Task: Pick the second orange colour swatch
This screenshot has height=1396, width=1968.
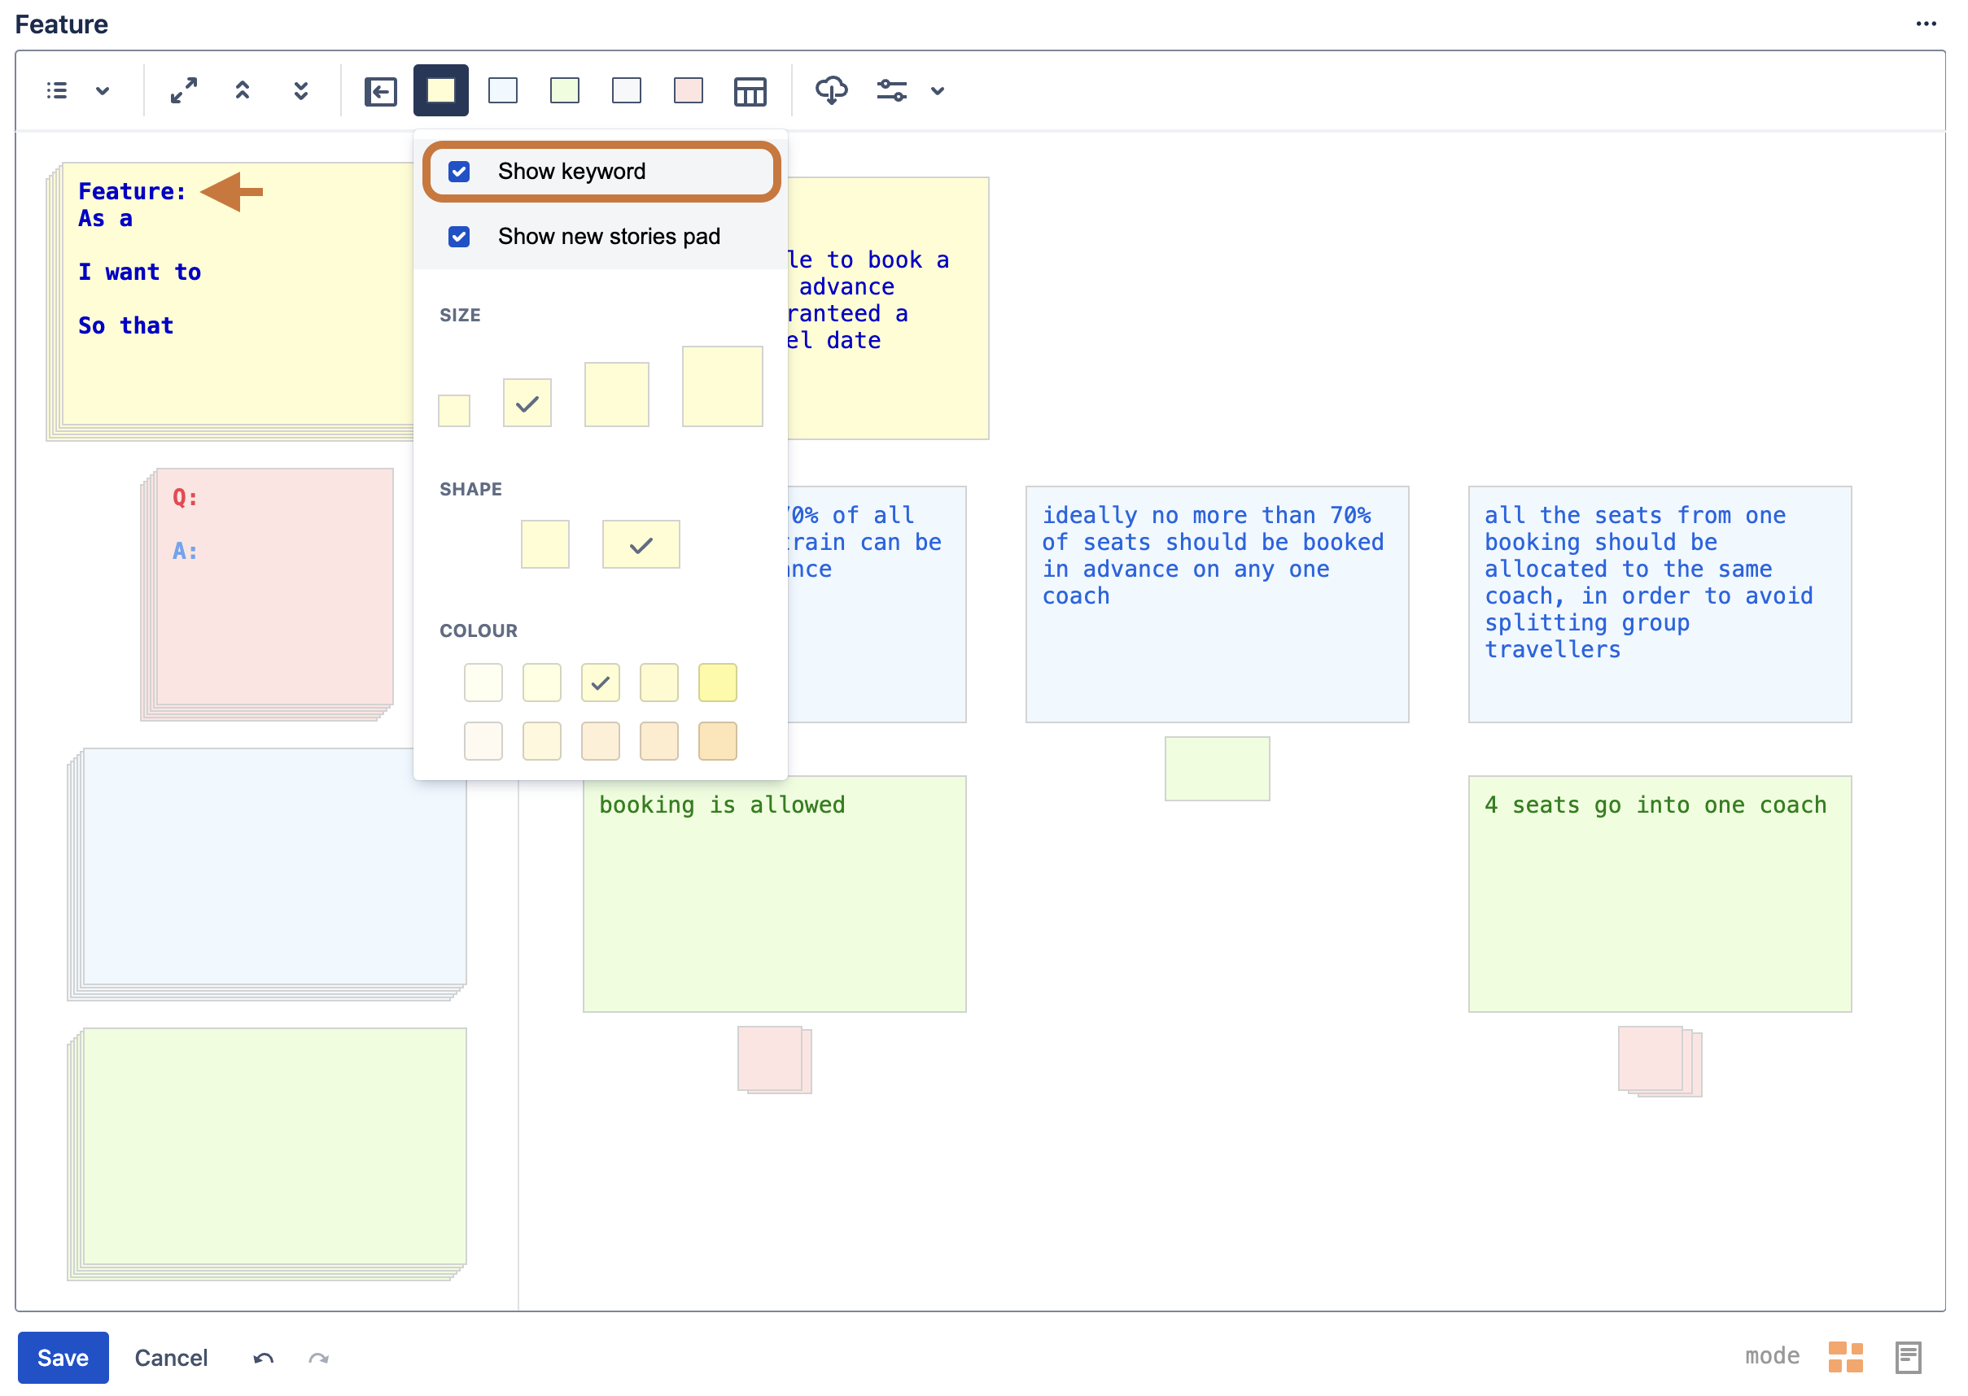Action: (x=542, y=741)
